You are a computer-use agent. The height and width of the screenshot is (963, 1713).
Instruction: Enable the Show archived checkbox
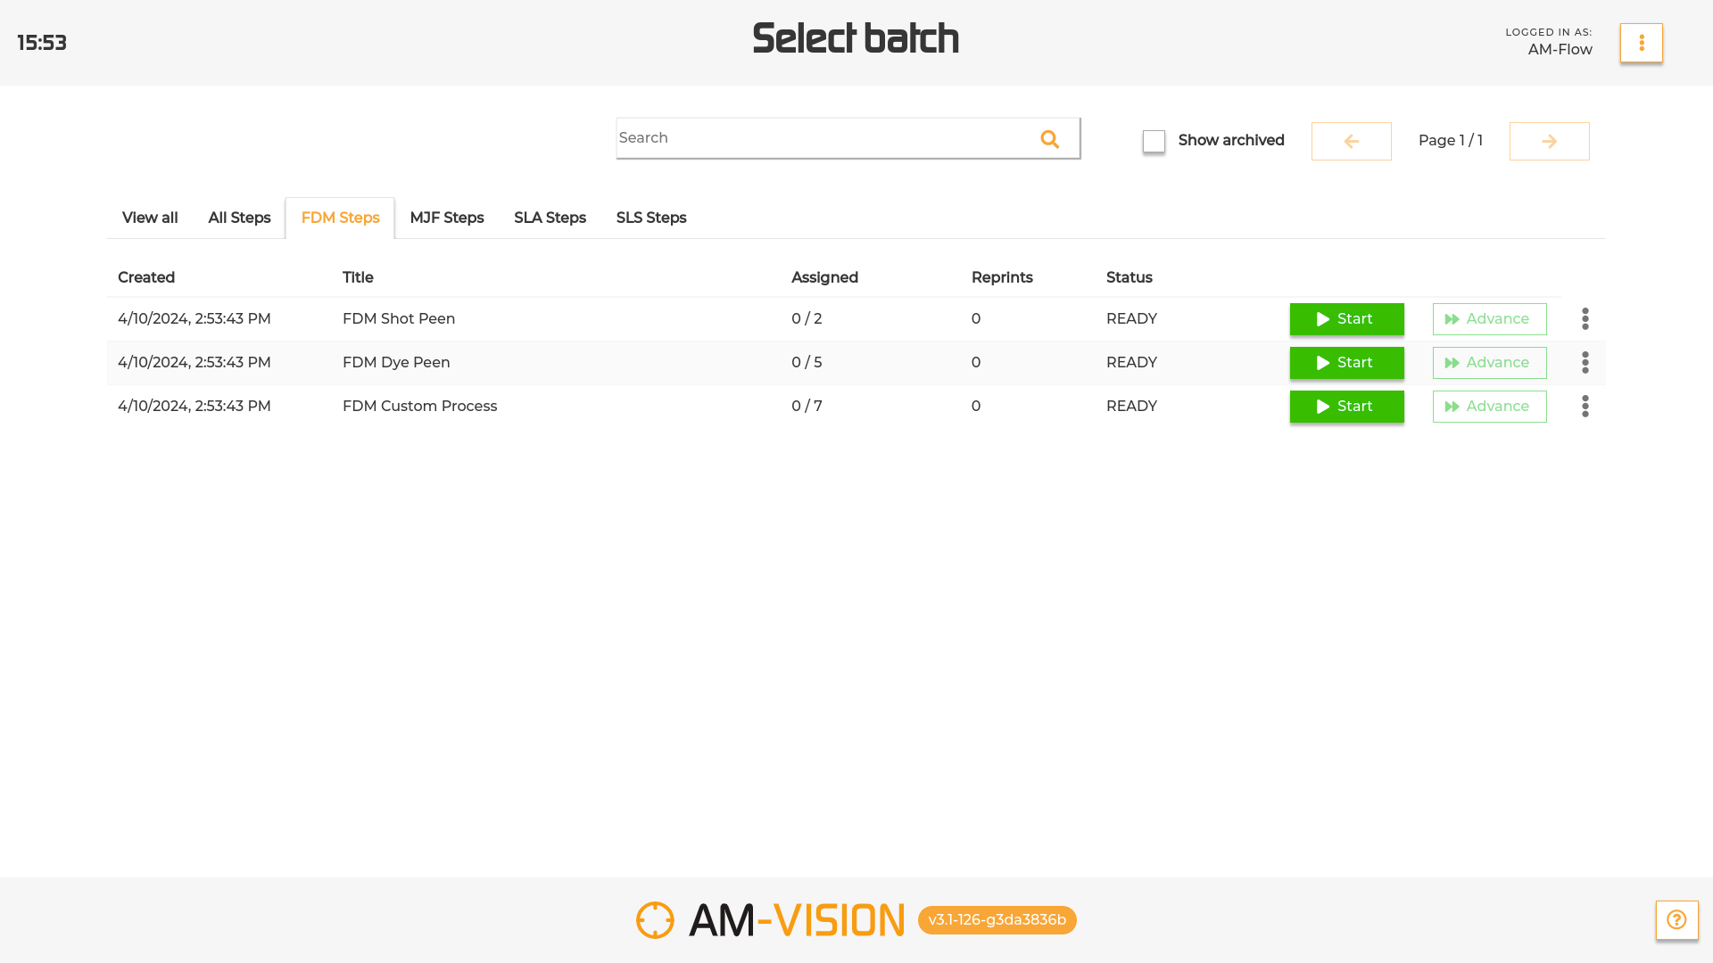[1154, 141]
